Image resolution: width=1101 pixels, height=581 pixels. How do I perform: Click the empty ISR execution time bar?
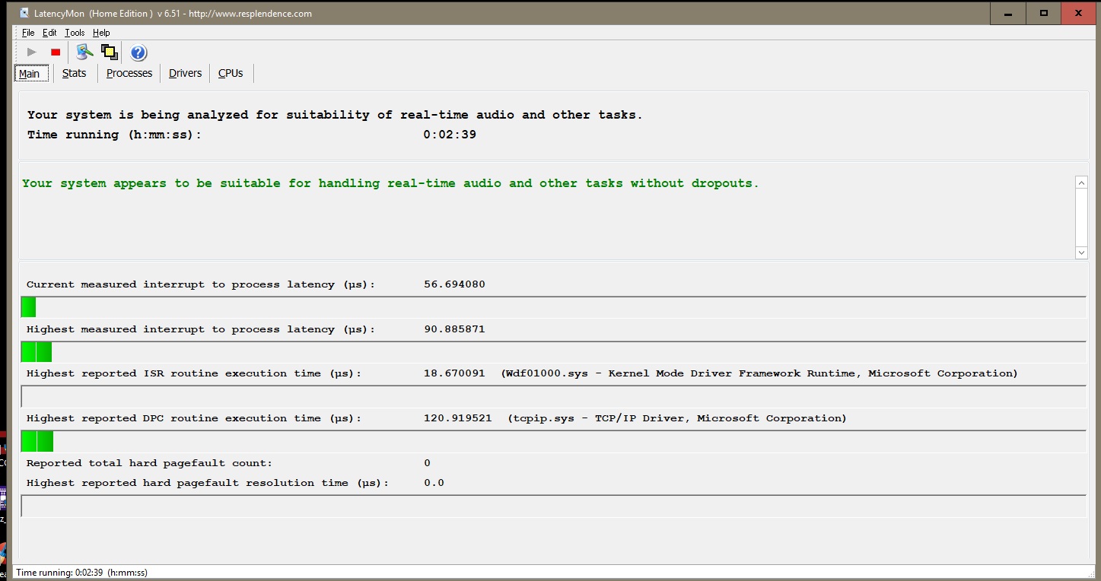(x=553, y=396)
